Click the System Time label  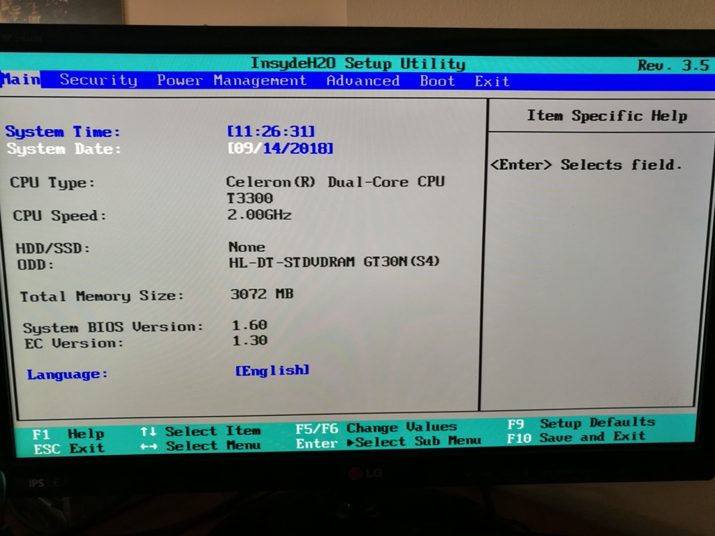(63, 132)
